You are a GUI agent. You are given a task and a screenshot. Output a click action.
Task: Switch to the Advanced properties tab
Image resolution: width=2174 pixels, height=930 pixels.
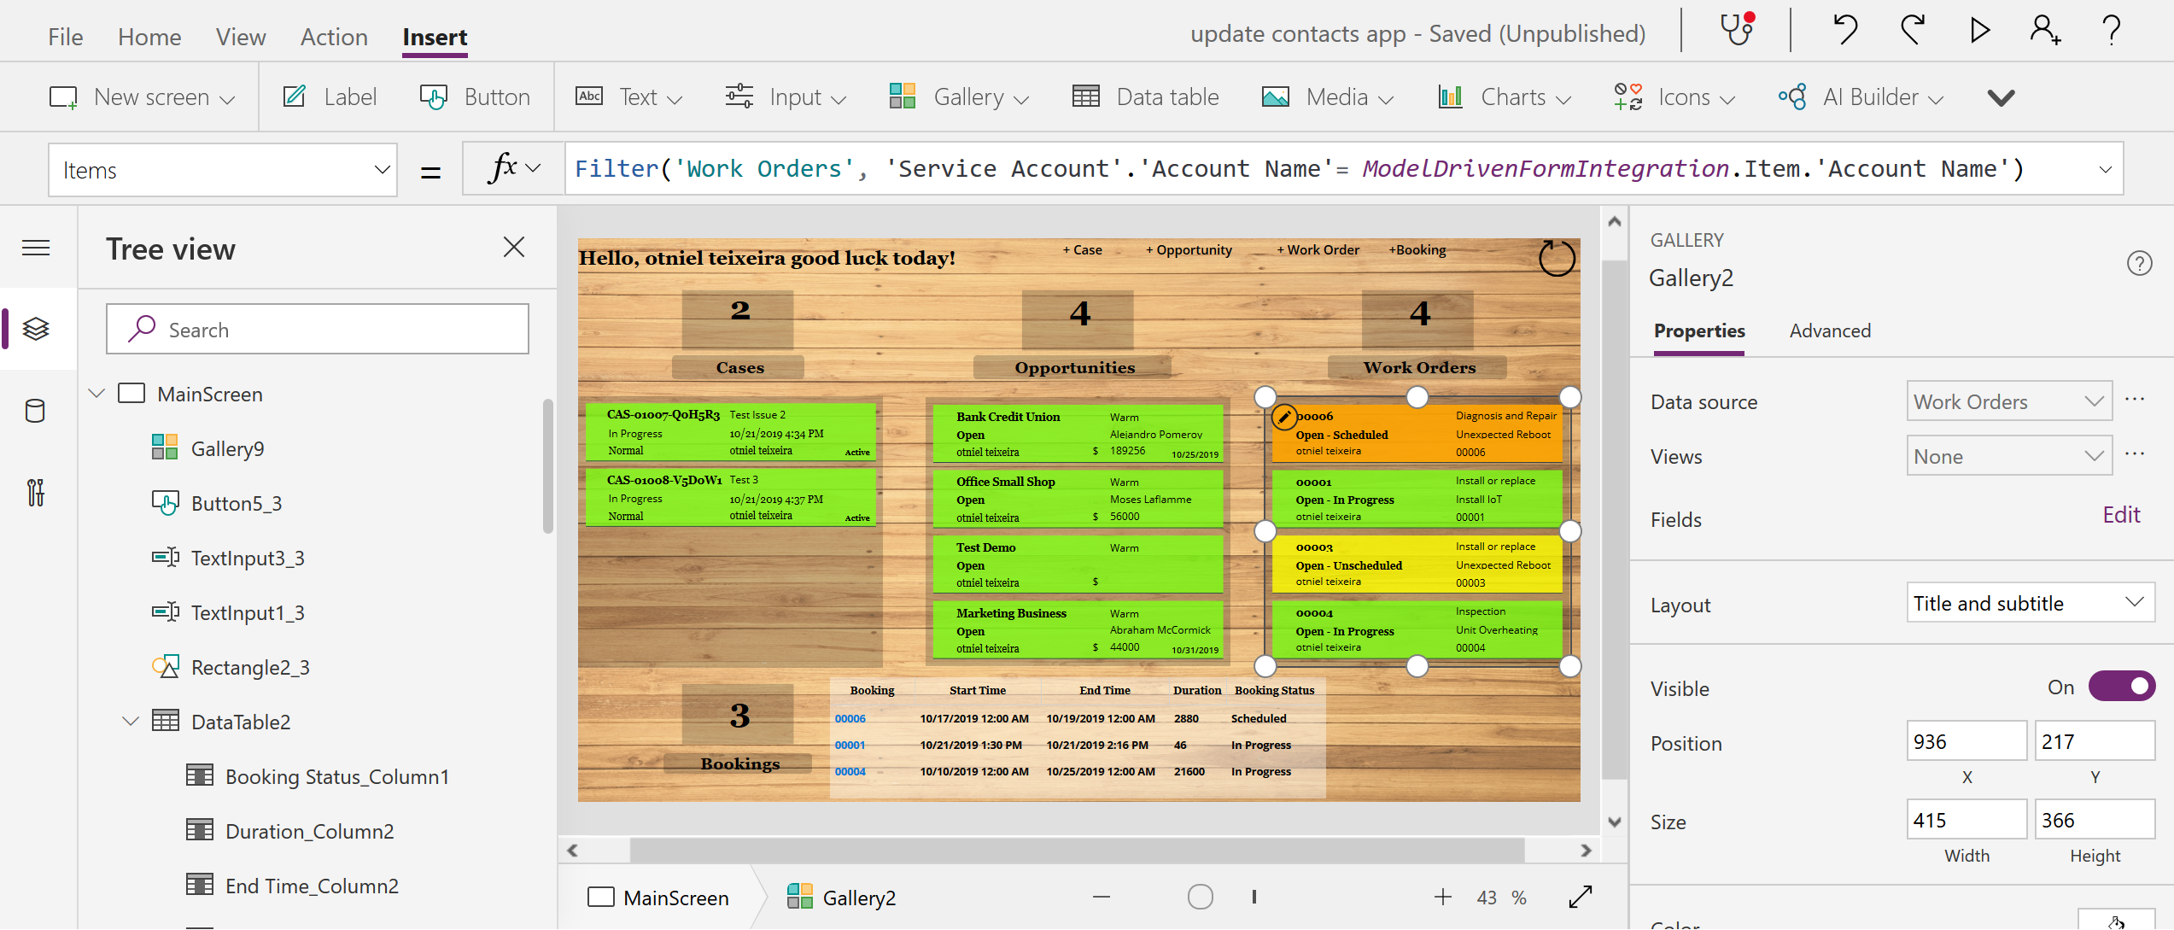pyautogui.click(x=1829, y=330)
